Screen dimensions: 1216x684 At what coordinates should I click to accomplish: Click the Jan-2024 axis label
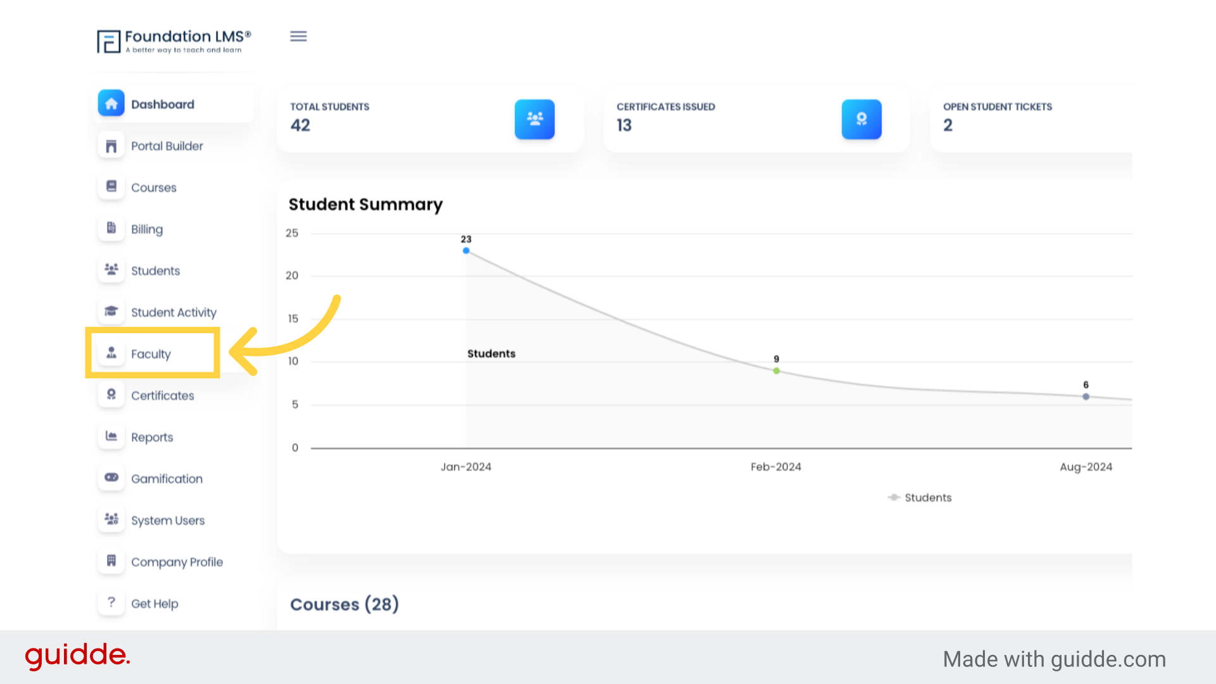(466, 467)
